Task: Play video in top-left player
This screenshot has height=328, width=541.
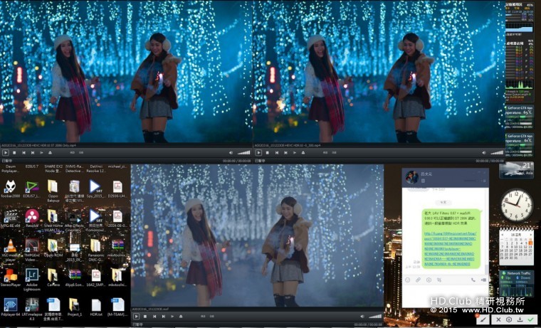Action: pyautogui.click(x=5, y=152)
